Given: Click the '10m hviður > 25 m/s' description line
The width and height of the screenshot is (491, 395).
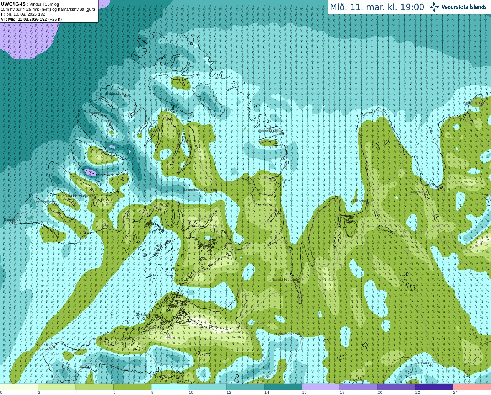Looking at the screenshot, I should (48, 9).
